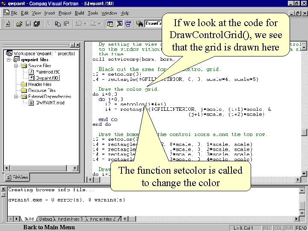Click the Cut scissors icon
Image resolution: width=308 pixels, height=231 pixels.
tap(48, 24)
